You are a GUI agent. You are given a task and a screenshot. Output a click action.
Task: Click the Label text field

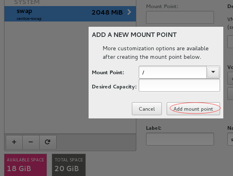click(x=180, y=139)
